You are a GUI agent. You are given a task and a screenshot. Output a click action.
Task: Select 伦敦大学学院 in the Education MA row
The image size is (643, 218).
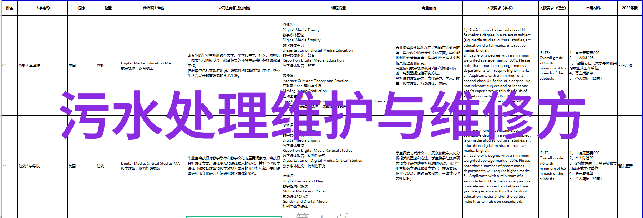pyautogui.click(x=42, y=65)
